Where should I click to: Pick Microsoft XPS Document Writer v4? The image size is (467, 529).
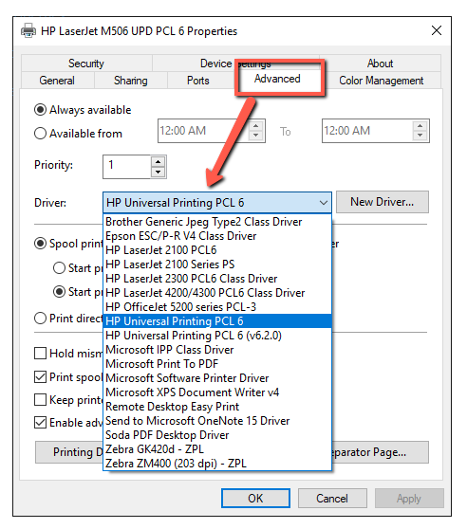coord(217,392)
